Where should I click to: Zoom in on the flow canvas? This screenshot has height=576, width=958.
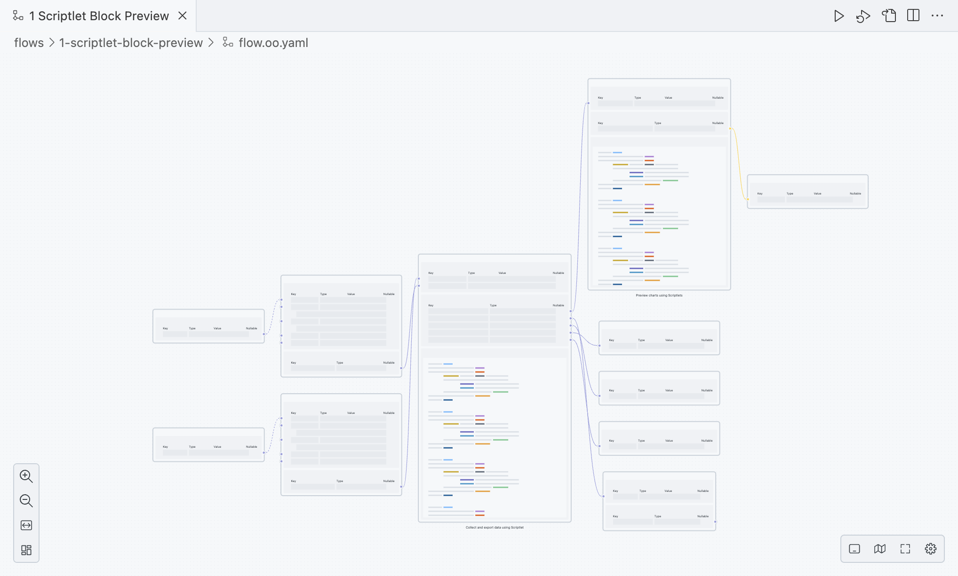click(x=26, y=476)
